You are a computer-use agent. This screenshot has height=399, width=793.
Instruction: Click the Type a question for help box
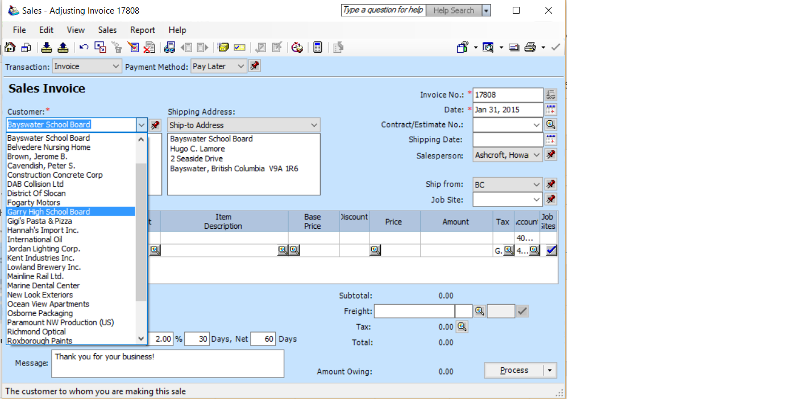coord(383,10)
